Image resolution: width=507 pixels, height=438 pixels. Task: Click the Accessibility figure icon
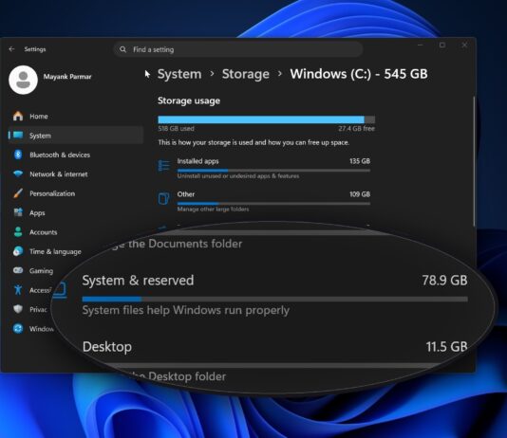pyautogui.click(x=18, y=290)
